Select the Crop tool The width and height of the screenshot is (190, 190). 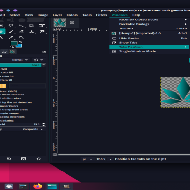coord(32,26)
